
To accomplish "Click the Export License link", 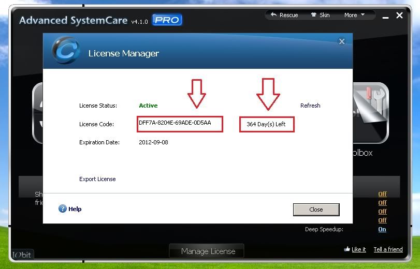I will pos(97,179).
